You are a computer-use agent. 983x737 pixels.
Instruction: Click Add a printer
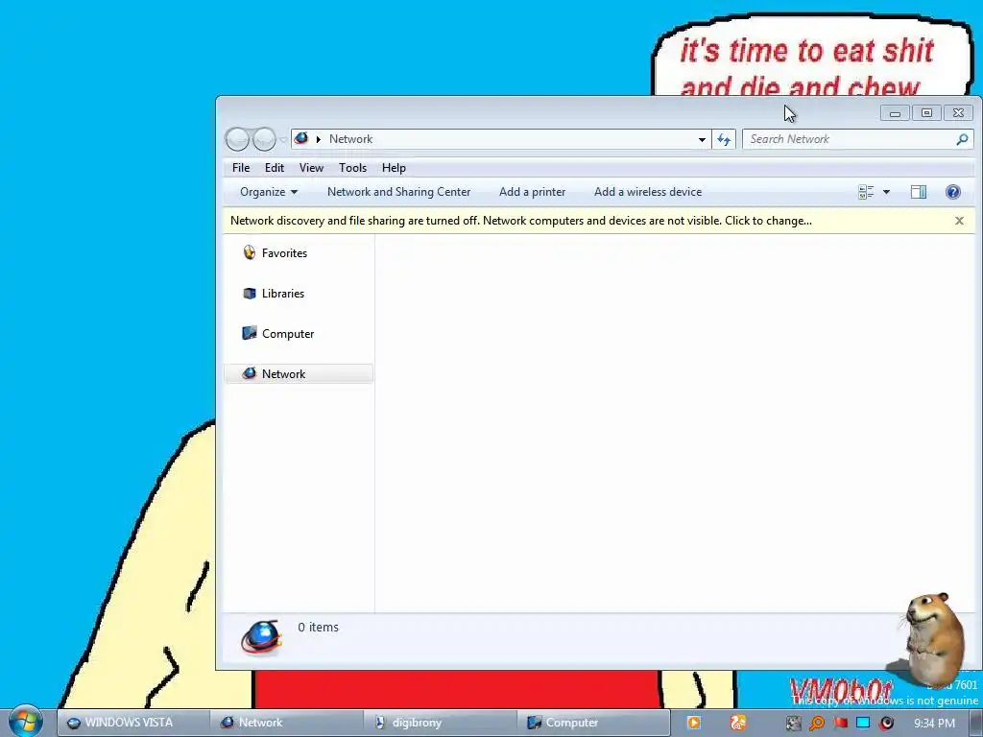pos(532,192)
